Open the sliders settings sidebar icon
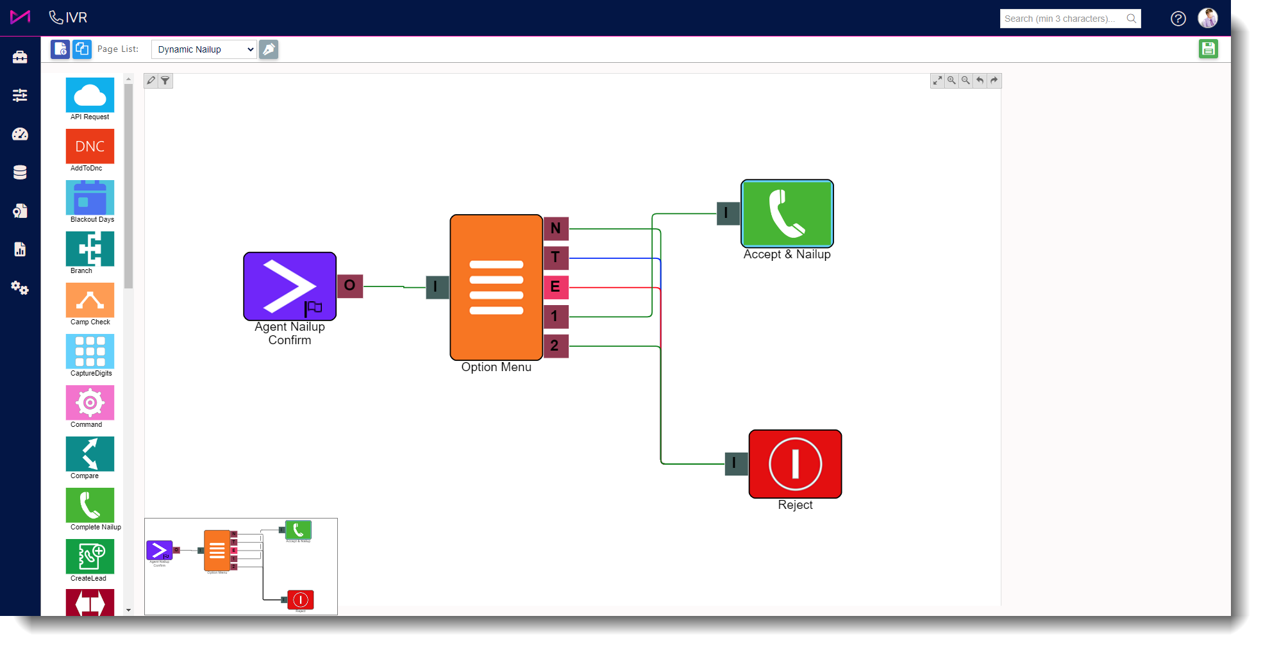 coord(20,96)
